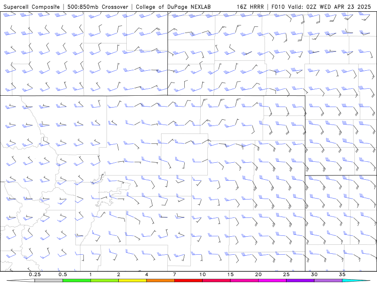Select the white below-0.25 legend arrow
377x283 pixels.
21,281
